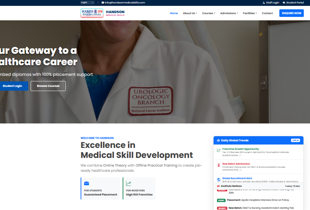Click the Browse Courses button
This screenshot has width=310, height=210.
(48, 86)
